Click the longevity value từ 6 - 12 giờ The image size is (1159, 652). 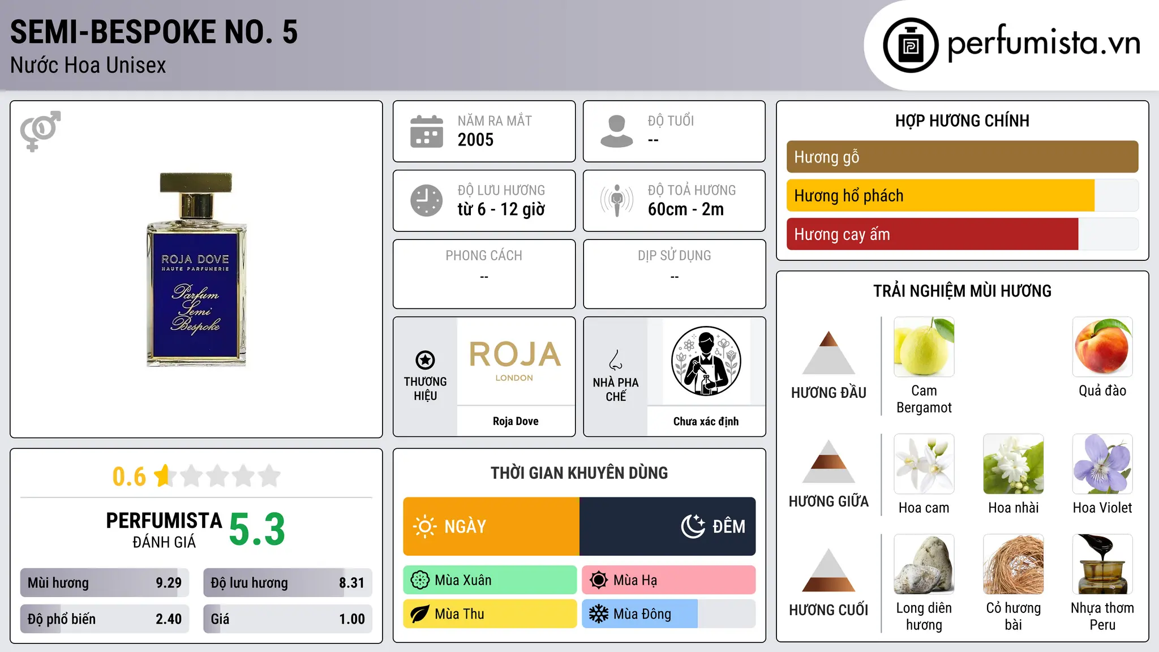pyautogui.click(x=501, y=209)
